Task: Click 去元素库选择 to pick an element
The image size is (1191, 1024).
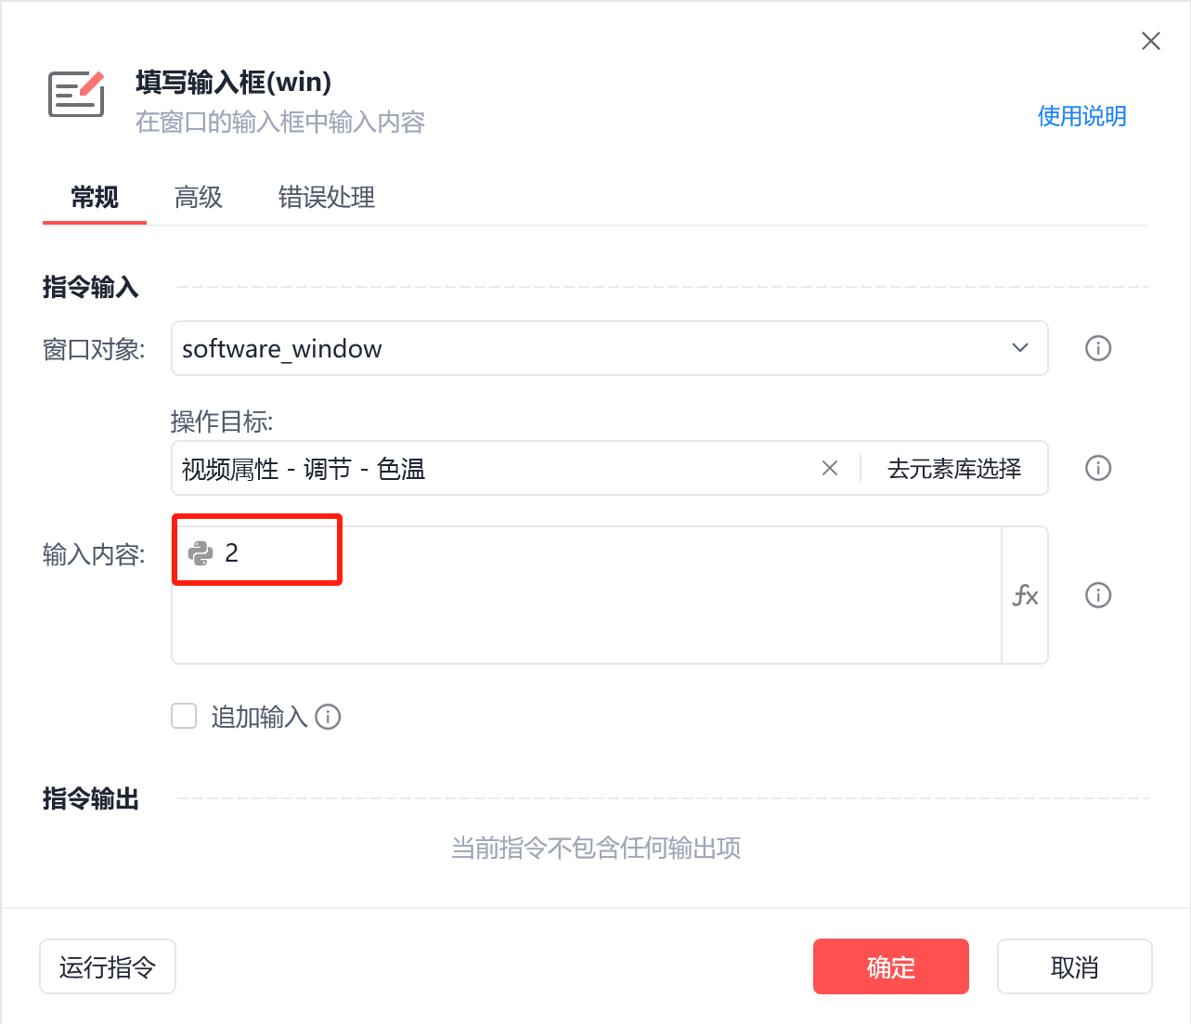Action: click(954, 469)
